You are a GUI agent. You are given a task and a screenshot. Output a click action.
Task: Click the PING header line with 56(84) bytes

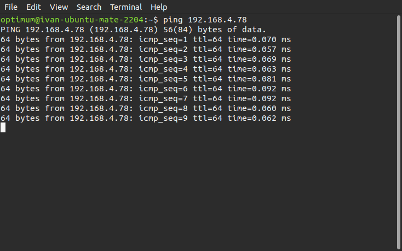pos(133,30)
